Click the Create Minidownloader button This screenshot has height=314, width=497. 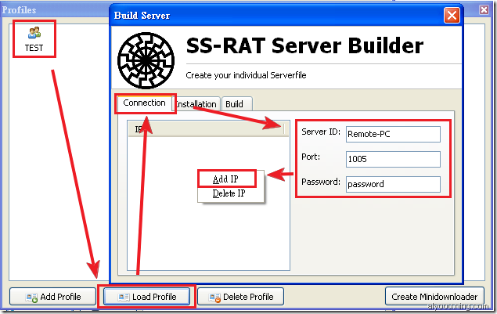tap(434, 296)
